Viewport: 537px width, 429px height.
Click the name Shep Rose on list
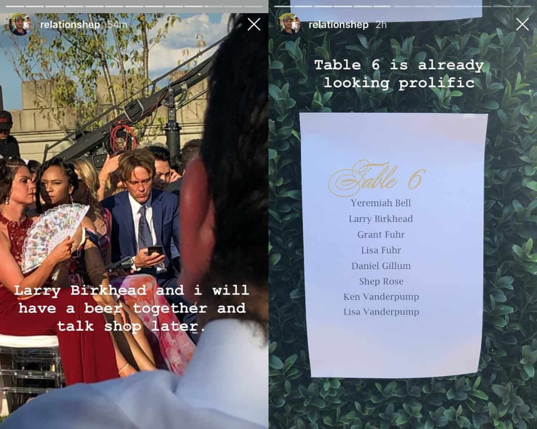[x=381, y=281]
